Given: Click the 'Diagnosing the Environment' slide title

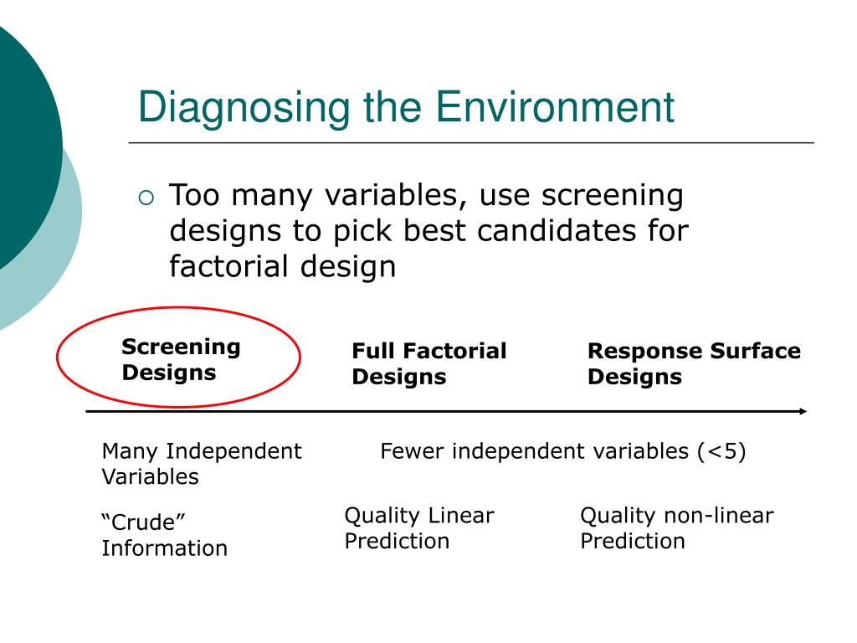Looking at the screenshot, I should 406,108.
